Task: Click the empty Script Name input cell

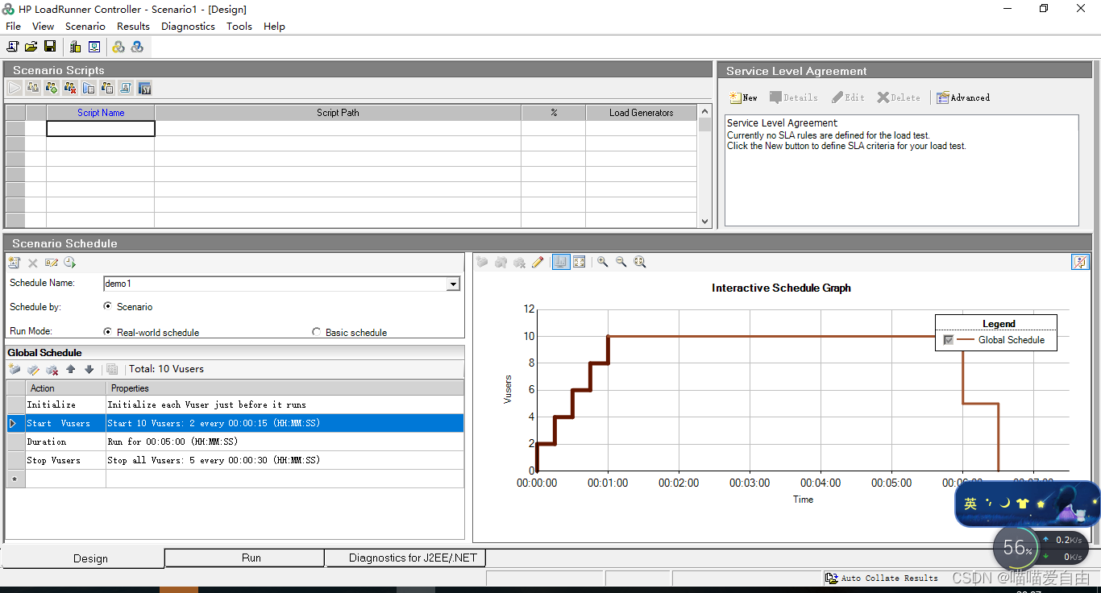Action: 101,128
